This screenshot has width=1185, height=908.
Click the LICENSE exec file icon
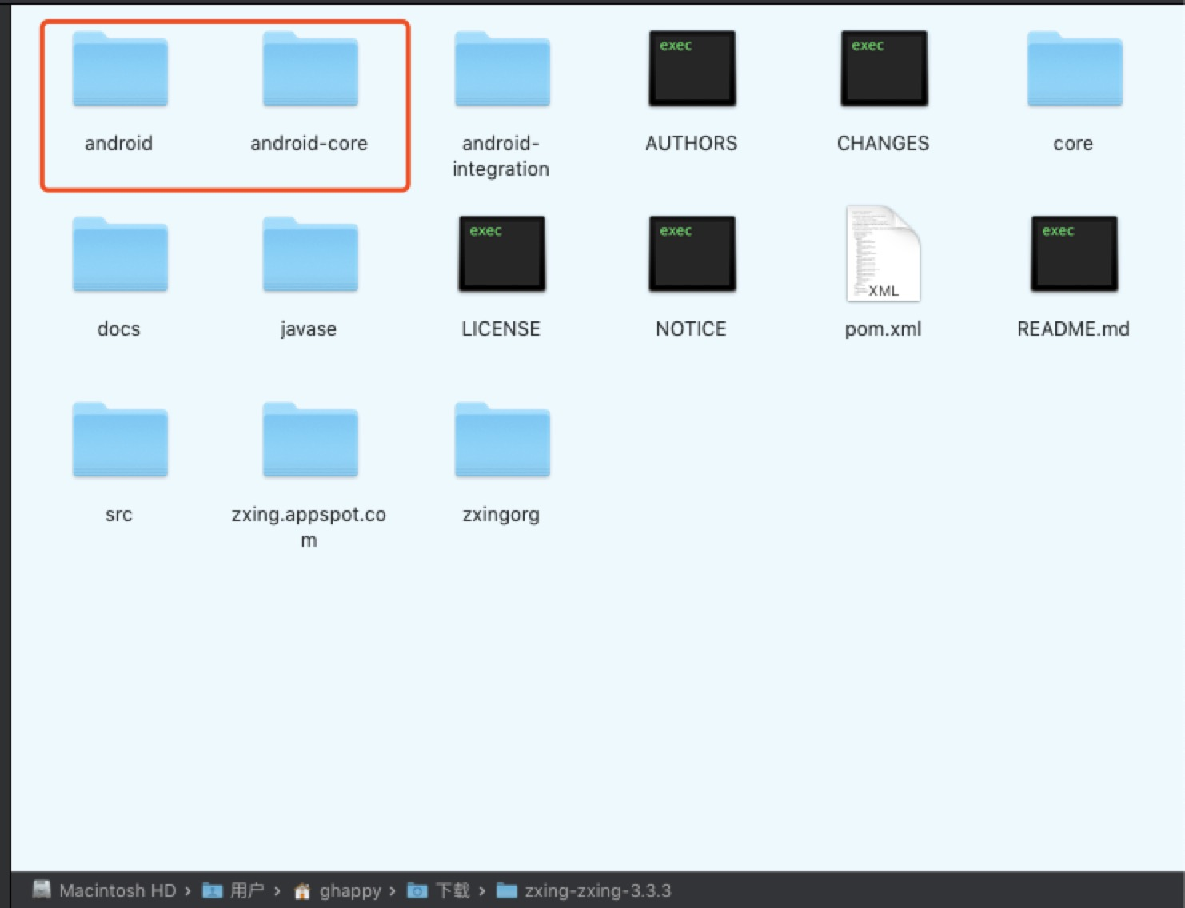[x=501, y=254]
